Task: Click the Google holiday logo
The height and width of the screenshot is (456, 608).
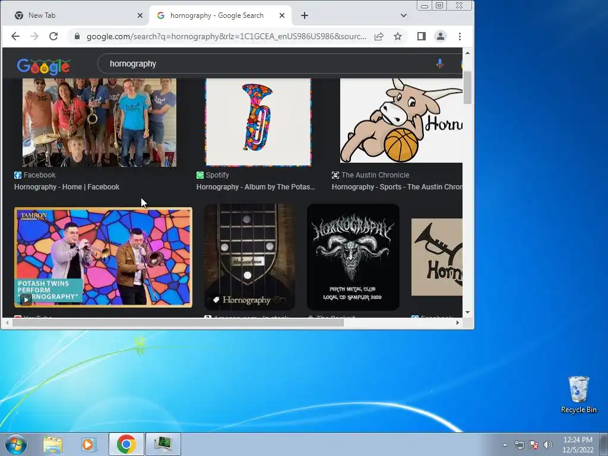Action: point(43,66)
